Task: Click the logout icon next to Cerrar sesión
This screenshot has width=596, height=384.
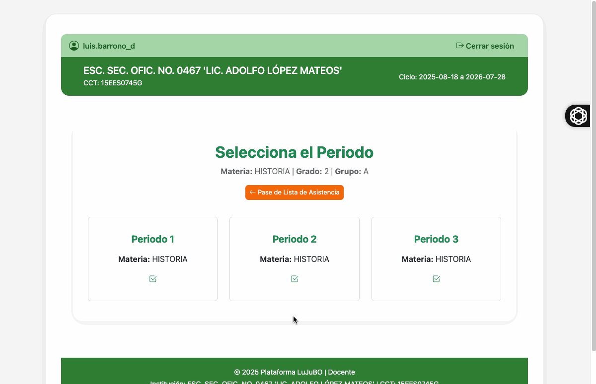Action: (x=460, y=46)
